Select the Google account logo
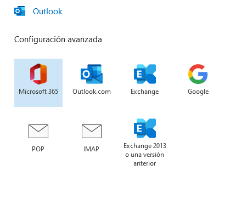Screen dimensions: 236x210 click(198, 74)
